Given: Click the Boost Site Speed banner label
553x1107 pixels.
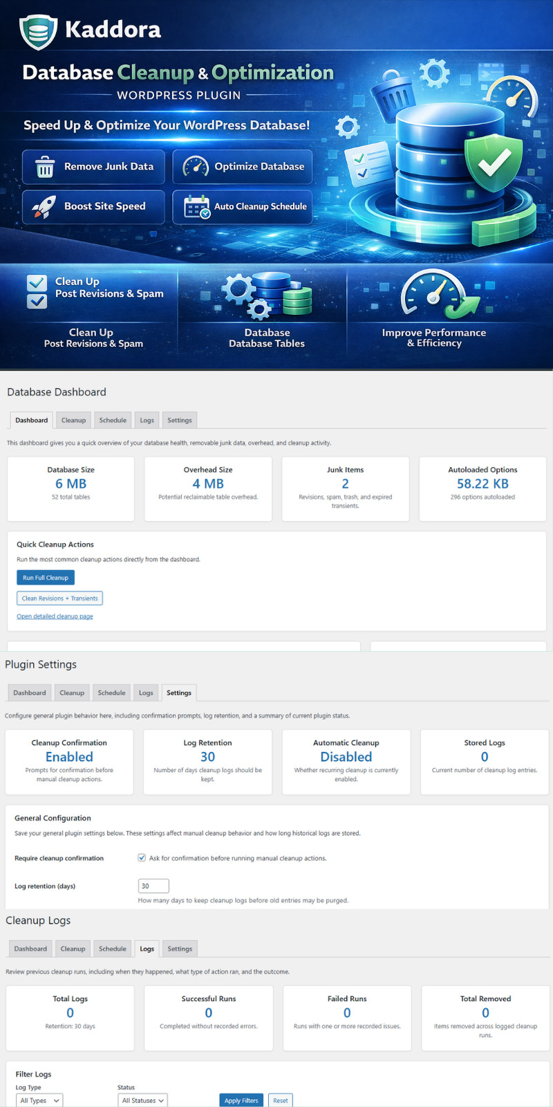Looking at the screenshot, I should point(104,206).
